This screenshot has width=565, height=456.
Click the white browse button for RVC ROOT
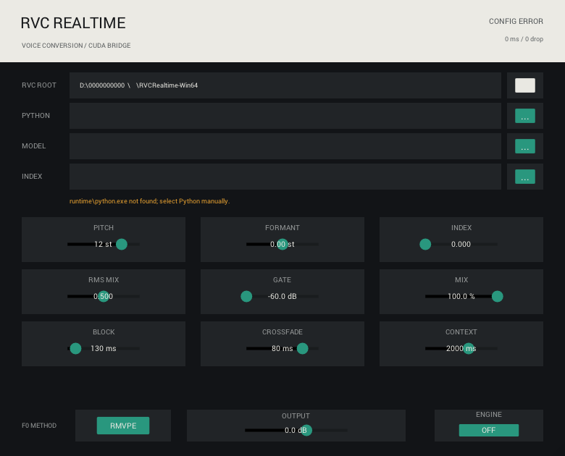pyautogui.click(x=525, y=85)
